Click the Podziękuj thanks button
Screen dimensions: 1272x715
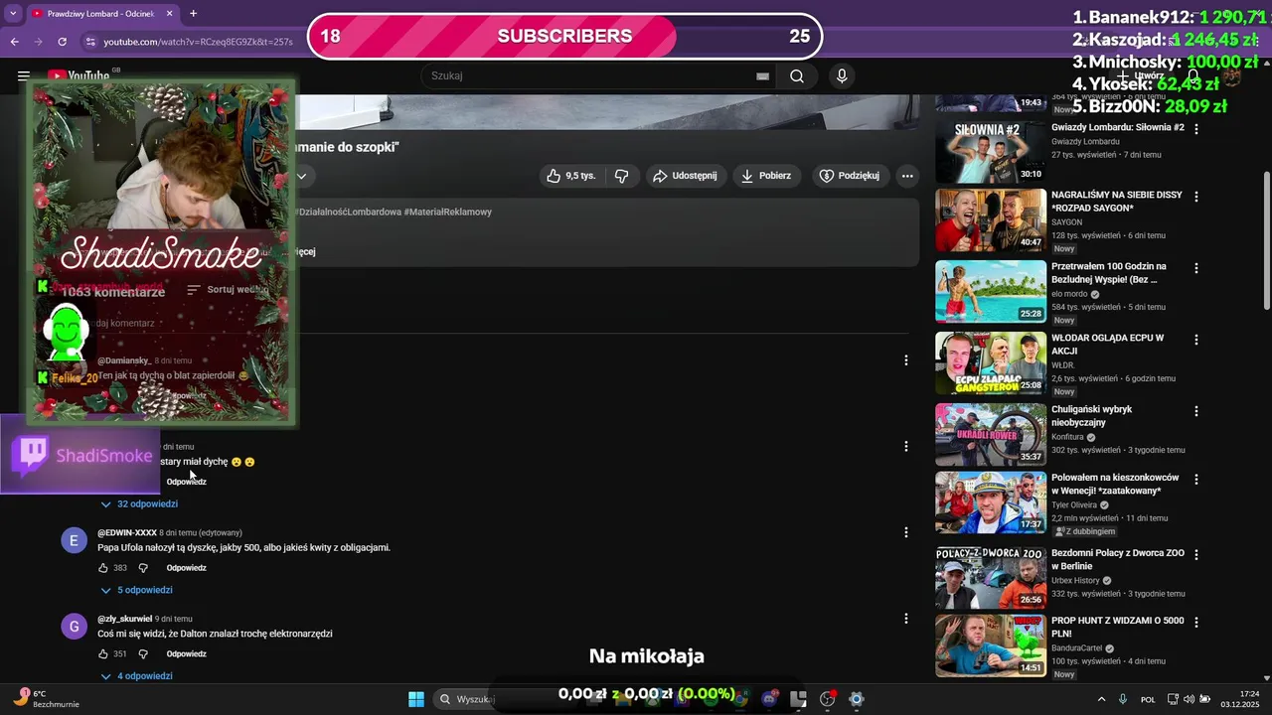click(849, 176)
